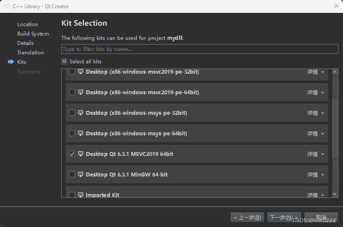
Task: Click the Desktop Qt 6.3.1 MinGW 64-bit label
Action: pyautogui.click(x=126, y=174)
